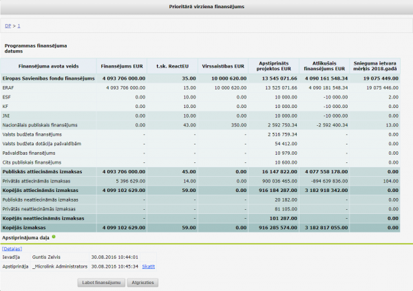This screenshot has height=291, width=413.
Task: Click the Finansējuma avota veids column header
Action: pos(47,67)
